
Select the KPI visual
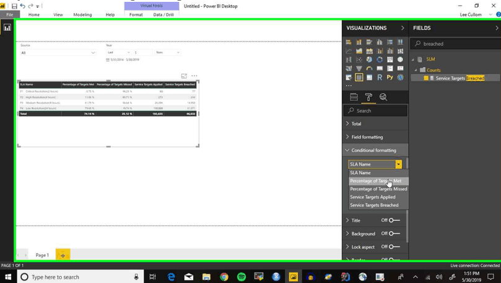point(400,69)
